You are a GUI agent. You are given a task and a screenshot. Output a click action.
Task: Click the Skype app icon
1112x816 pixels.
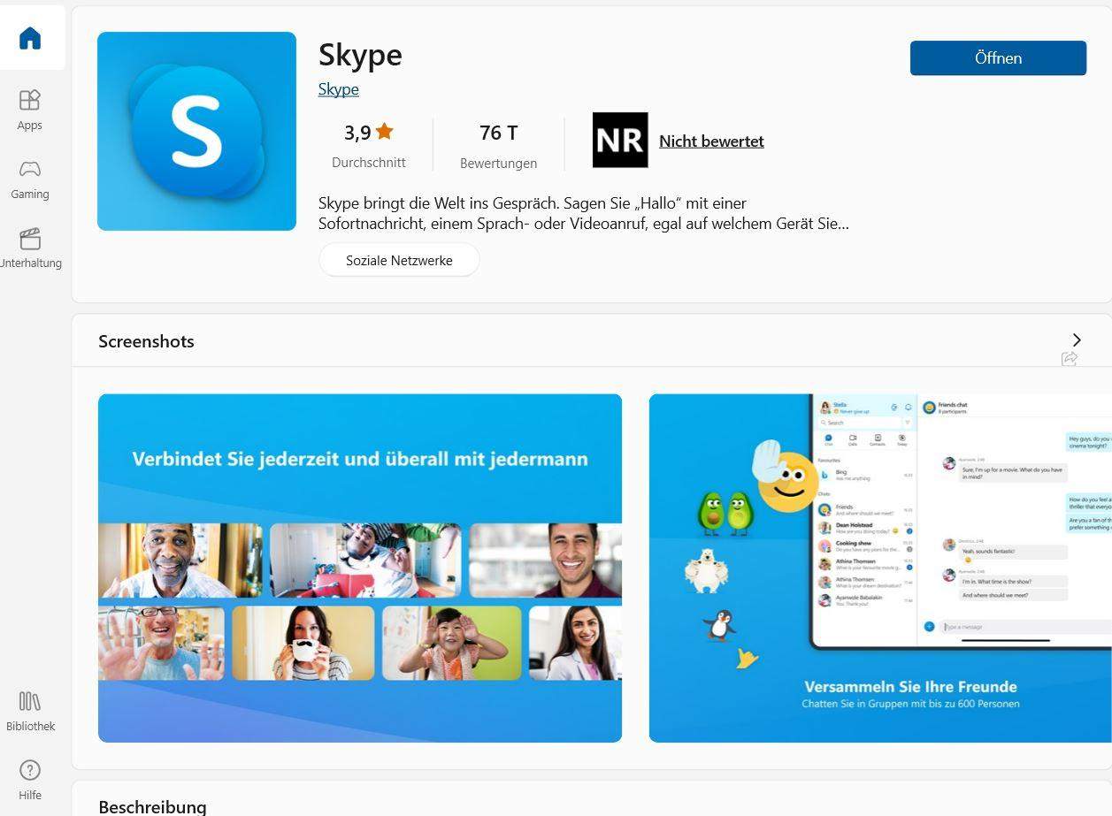pyautogui.click(x=196, y=130)
